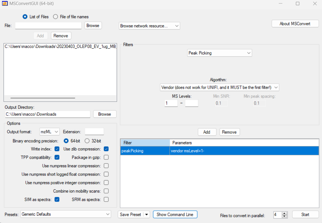Increase files to convert in parallel
The image size is (322, 223).
click(x=284, y=213)
